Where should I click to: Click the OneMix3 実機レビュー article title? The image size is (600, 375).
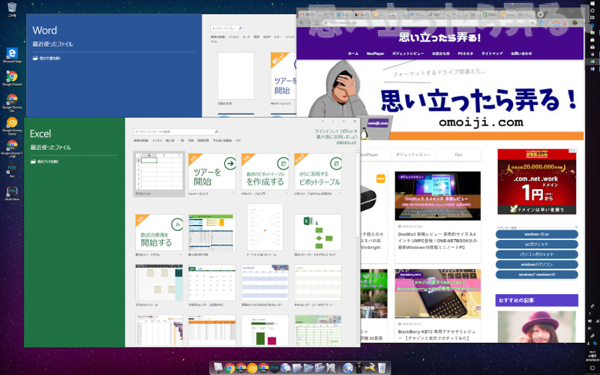tap(437, 240)
